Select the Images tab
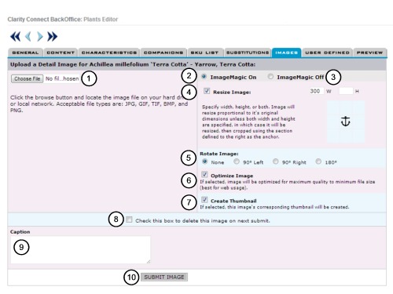393x294 pixels. 286,53
